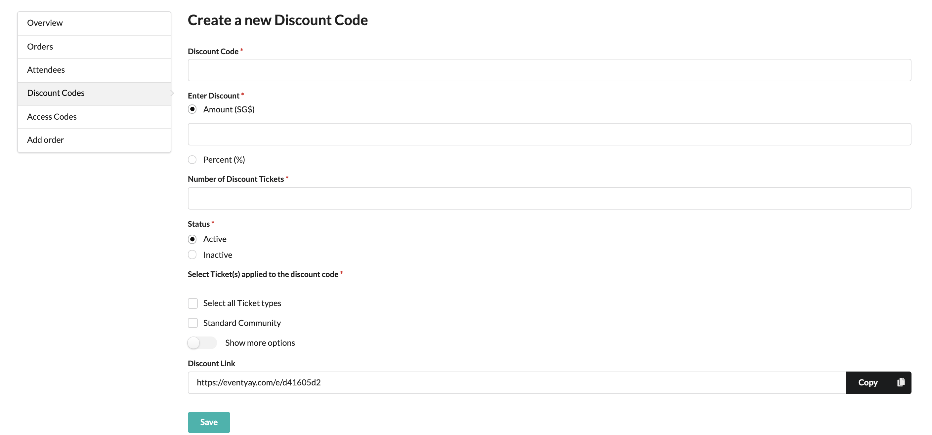
Task: Open the Add order navigation menu item
Action: point(45,139)
